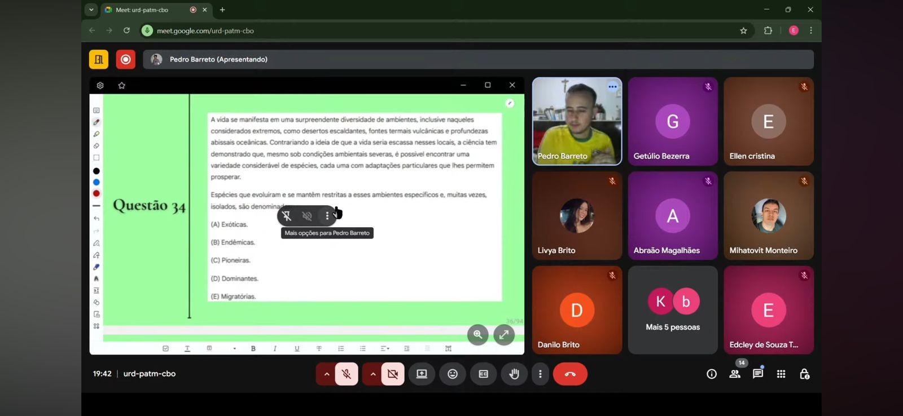Open the emoji reactions button
Screen dimensions: 903x416
point(453,374)
